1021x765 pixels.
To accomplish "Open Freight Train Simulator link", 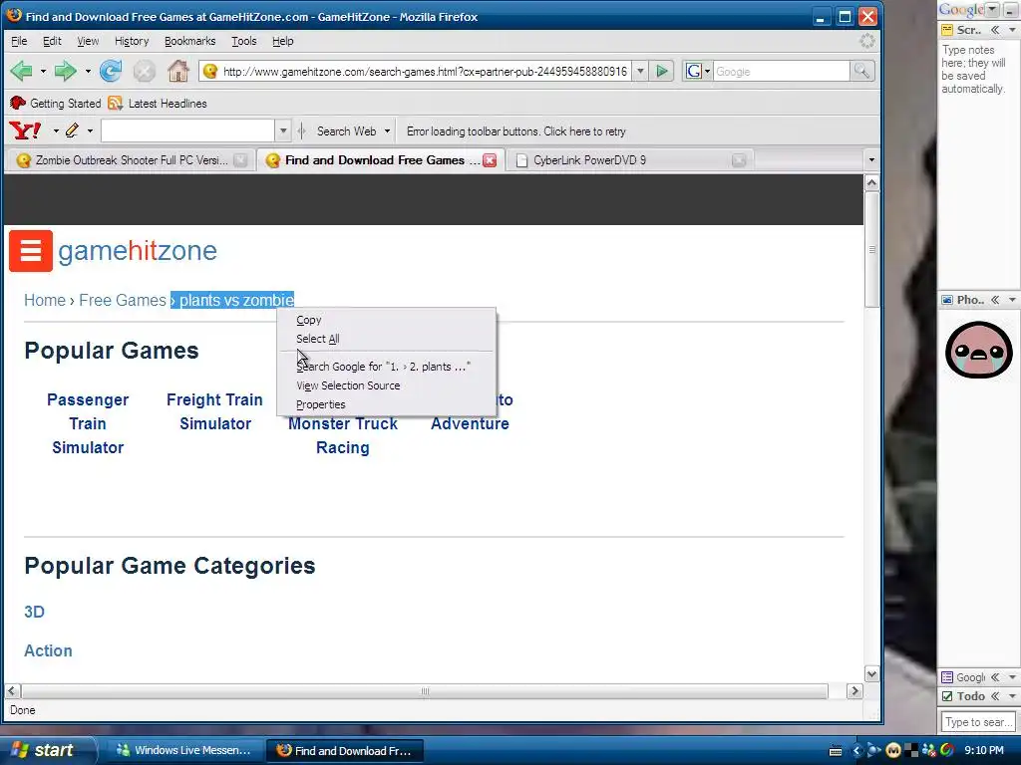I will click(215, 411).
